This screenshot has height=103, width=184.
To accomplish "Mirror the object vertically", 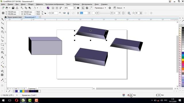I will 68,13.
